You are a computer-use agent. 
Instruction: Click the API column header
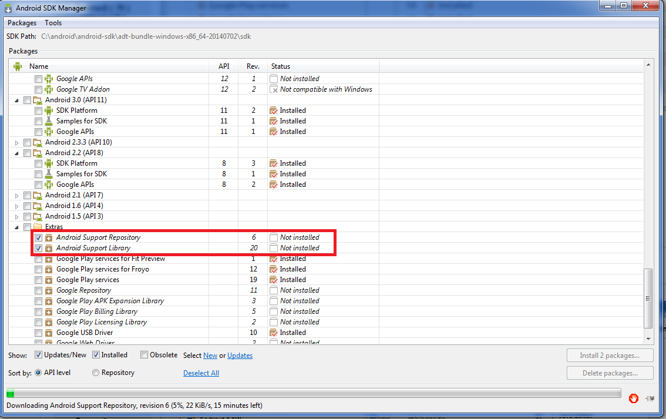point(223,66)
